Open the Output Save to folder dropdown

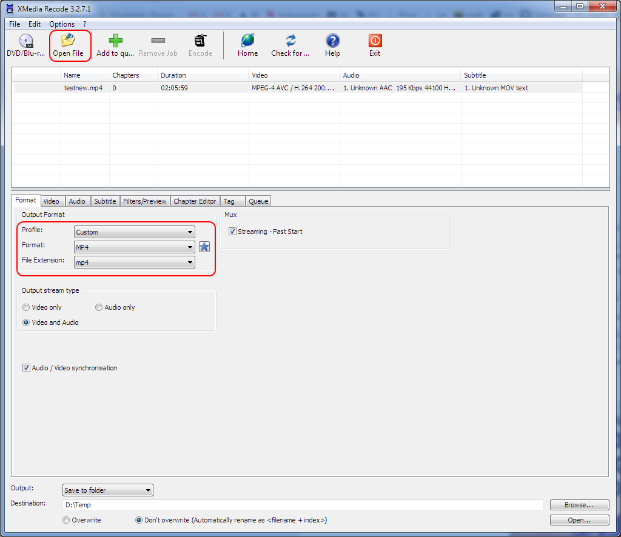pos(108,490)
